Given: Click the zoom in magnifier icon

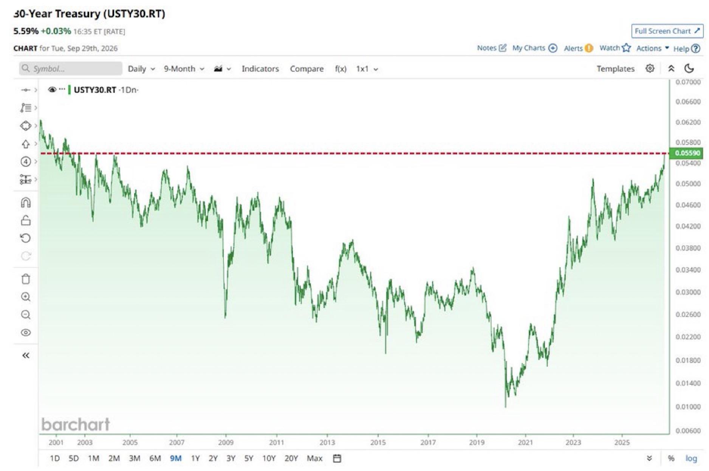Looking at the screenshot, I should point(26,297).
